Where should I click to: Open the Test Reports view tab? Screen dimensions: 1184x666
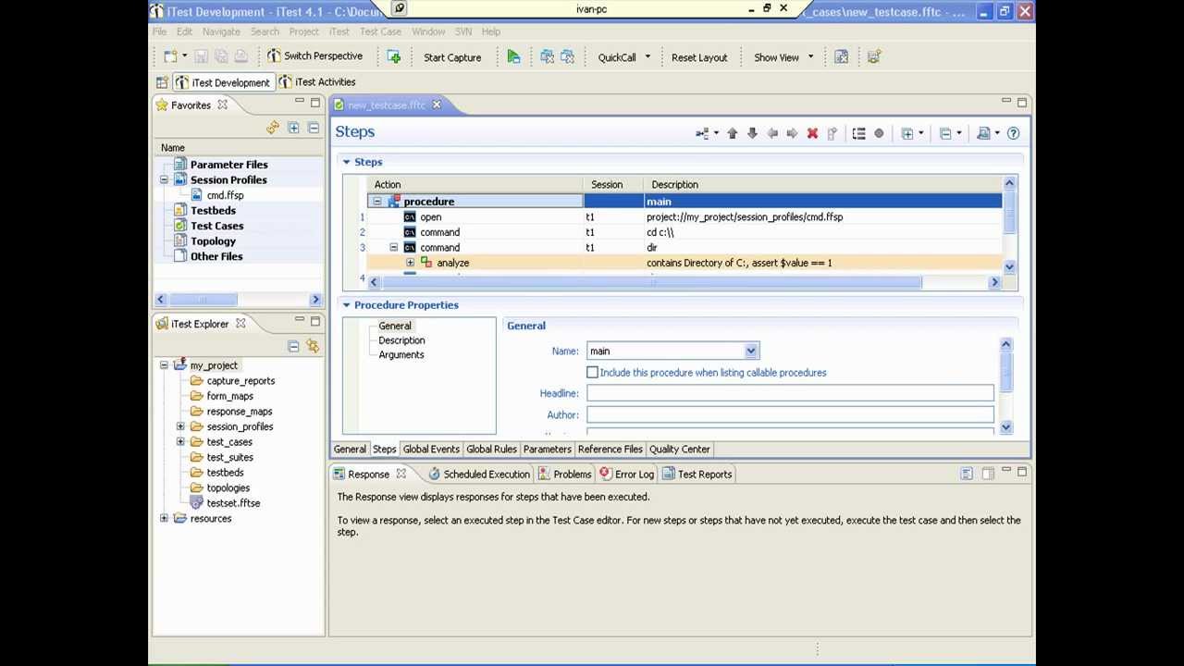coord(697,475)
